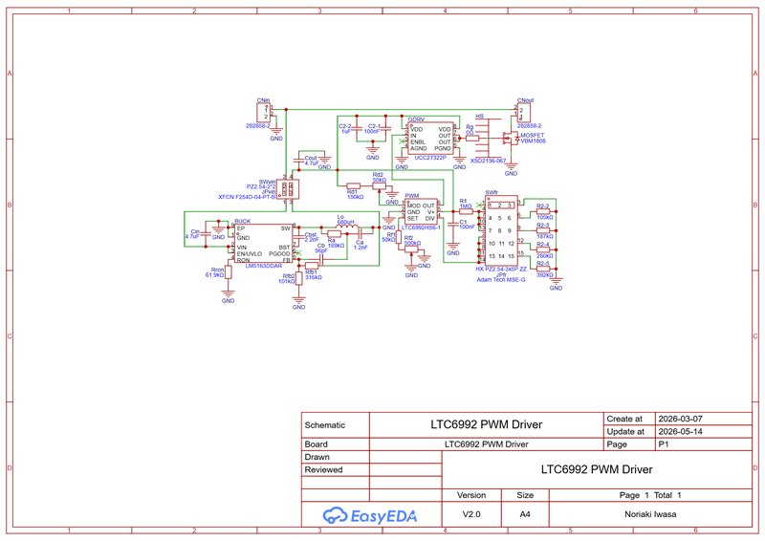
Task: Click the 'LTC6992 PWM Driver' Schematic title cell
Action: click(487, 424)
